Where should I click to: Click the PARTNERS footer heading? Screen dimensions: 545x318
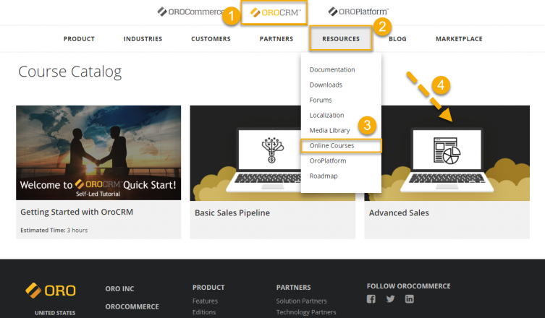[294, 288]
